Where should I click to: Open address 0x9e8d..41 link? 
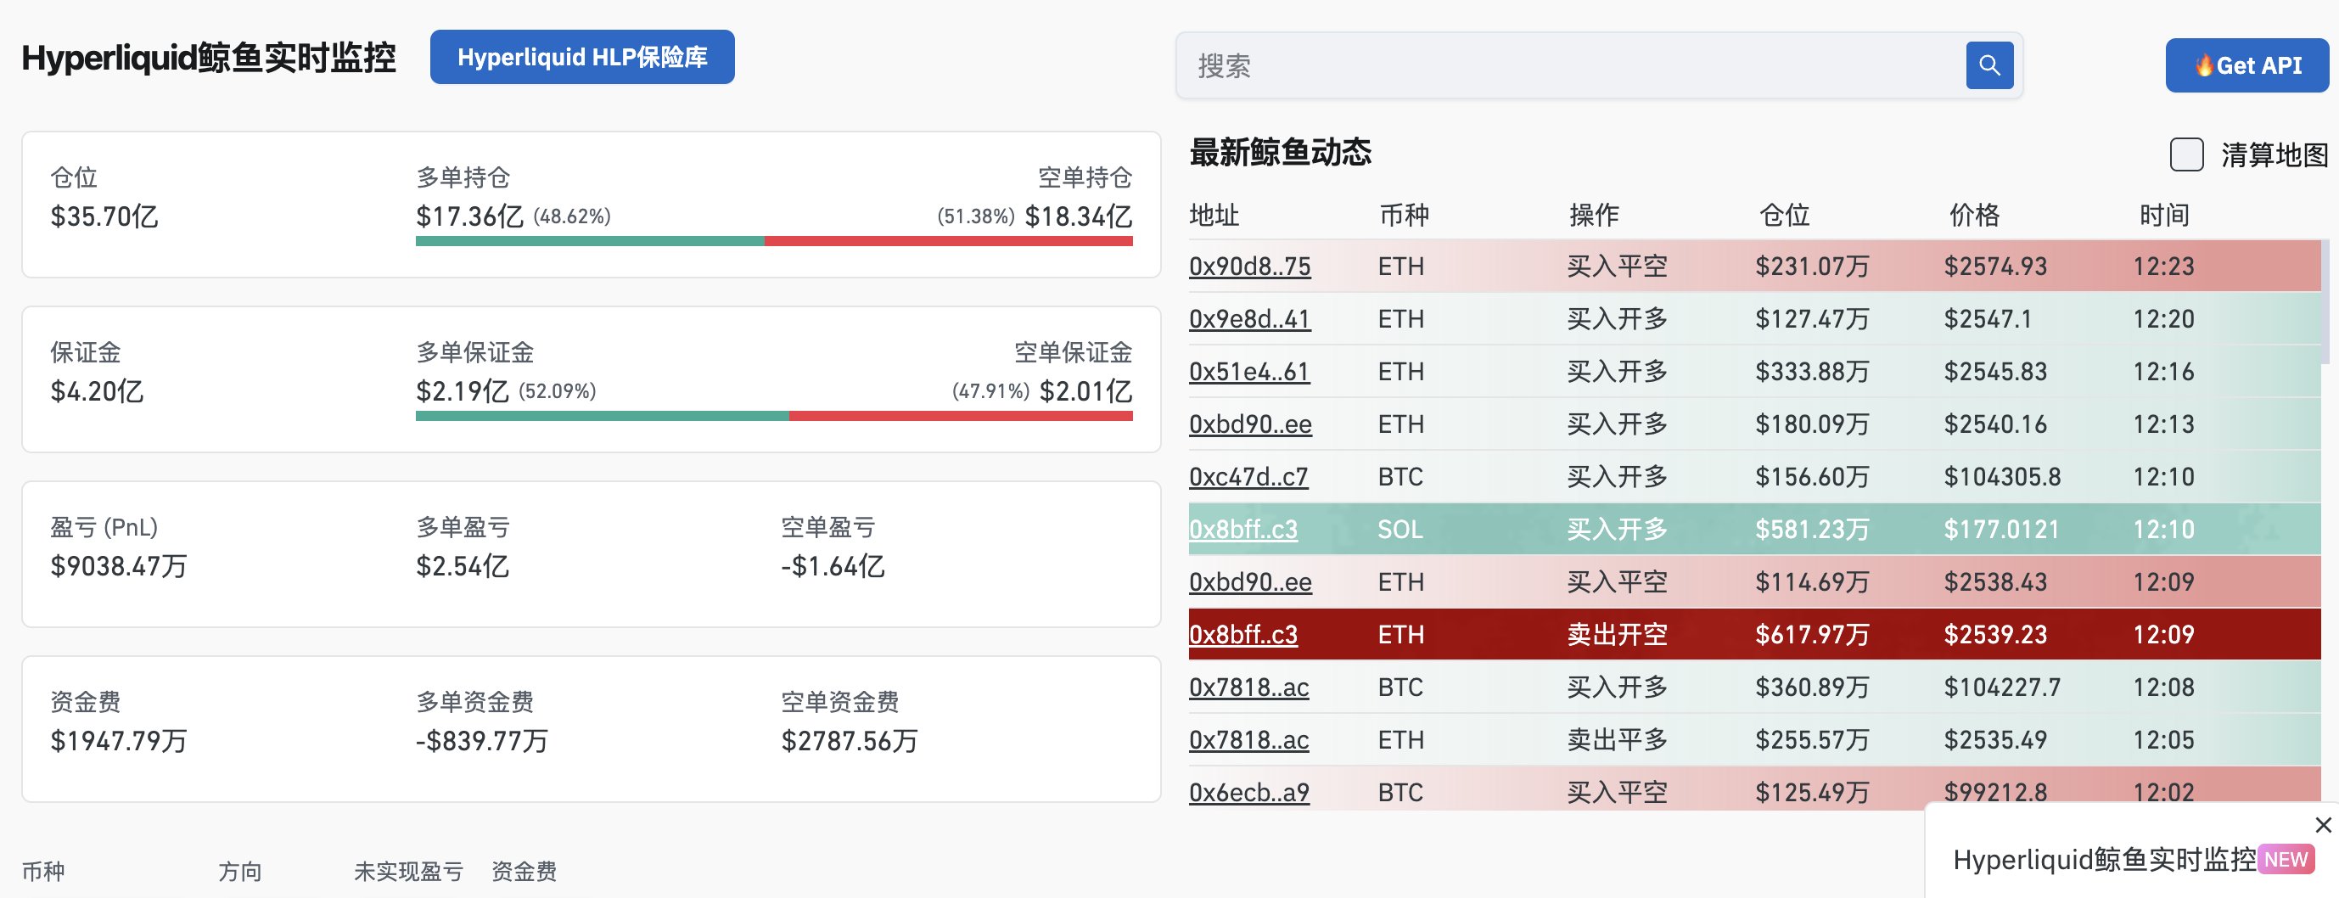pos(1249,318)
